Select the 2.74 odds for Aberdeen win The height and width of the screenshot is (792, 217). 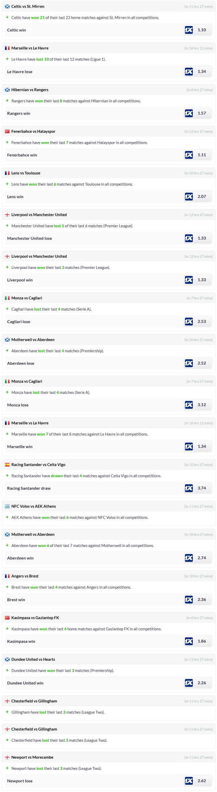[202, 558]
